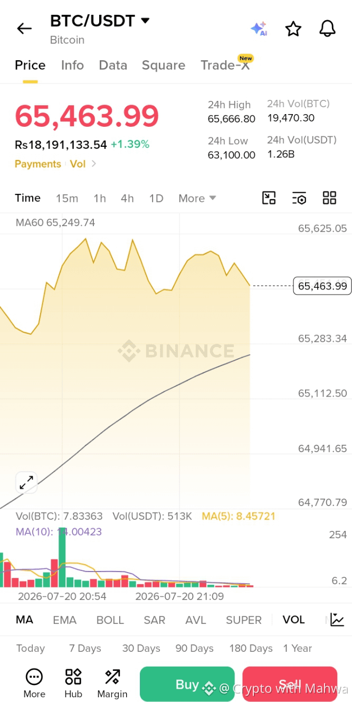The width and height of the screenshot is (352, 702).
Task: Switch to the Square tab
Action: pos(164,65)
